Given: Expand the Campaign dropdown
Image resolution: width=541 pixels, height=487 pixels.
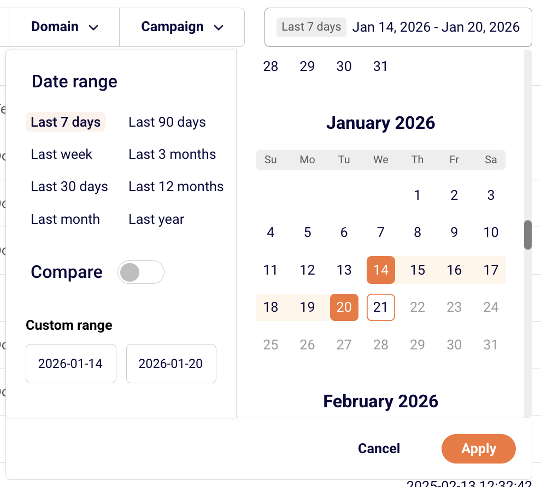Looking at the screenshot, I should tap(182, 27).
